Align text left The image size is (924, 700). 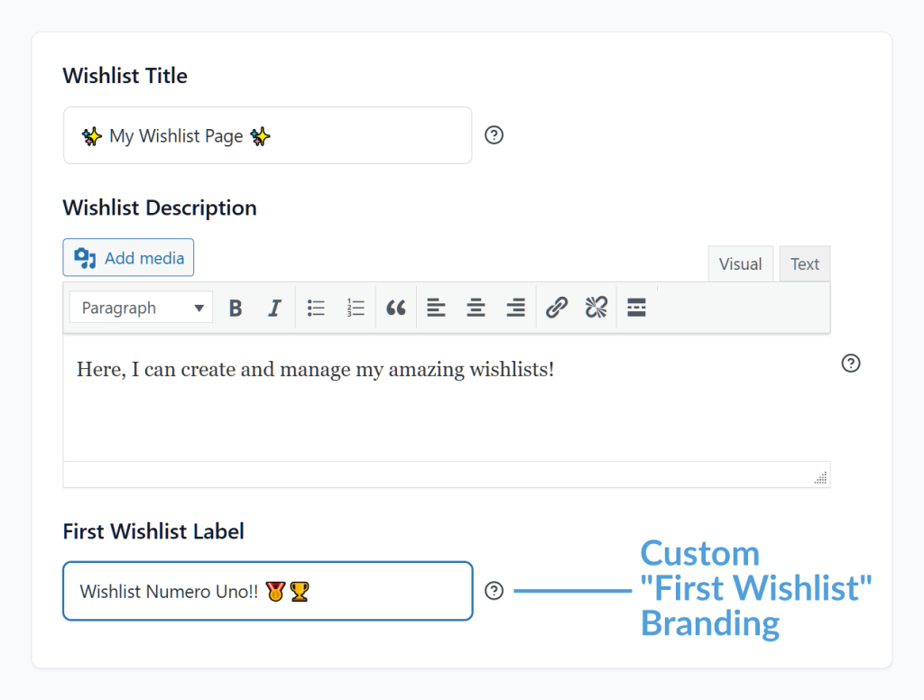(436, 309)
